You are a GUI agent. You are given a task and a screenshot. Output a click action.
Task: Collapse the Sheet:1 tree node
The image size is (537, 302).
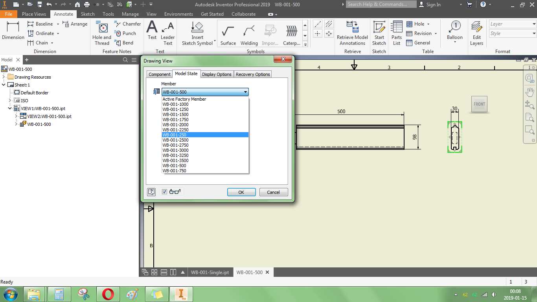click(4, 85)
